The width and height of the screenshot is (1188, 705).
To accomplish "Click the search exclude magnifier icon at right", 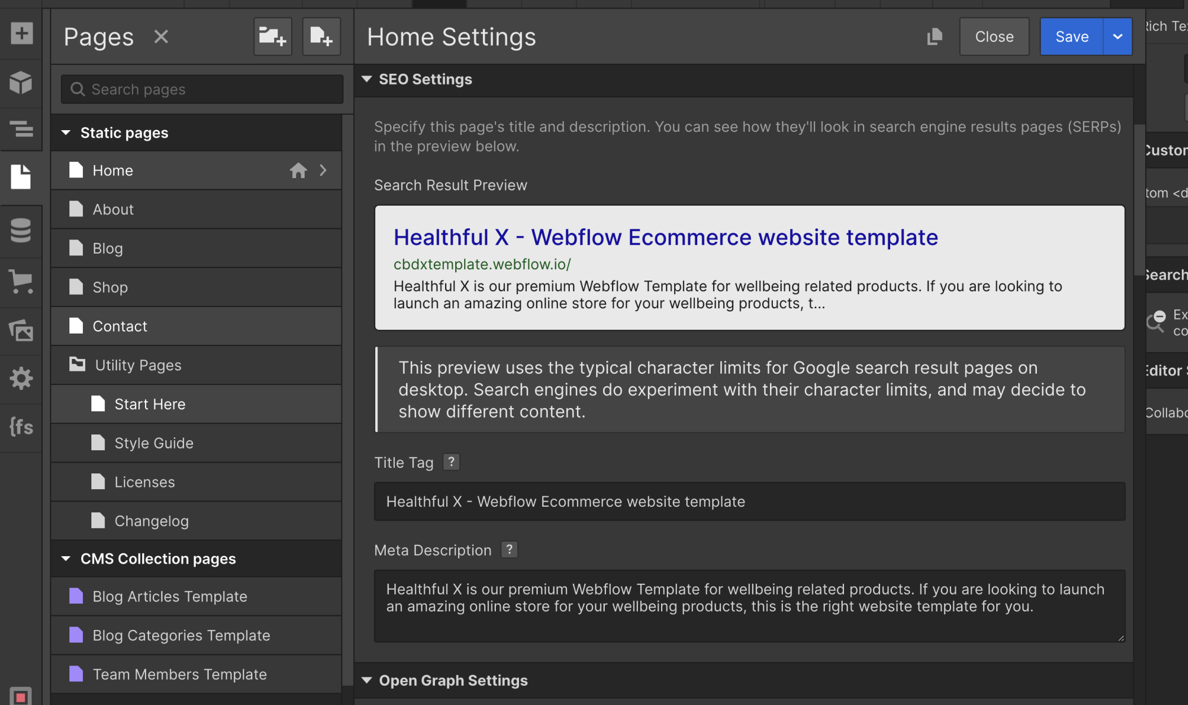I will 1156,322.
